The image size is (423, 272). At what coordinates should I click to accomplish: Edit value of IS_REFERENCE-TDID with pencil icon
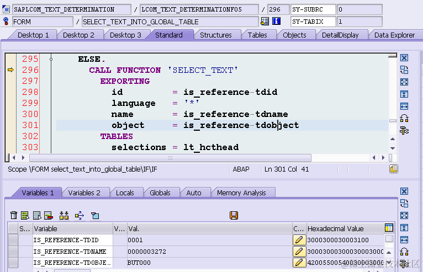click(299, 239)
